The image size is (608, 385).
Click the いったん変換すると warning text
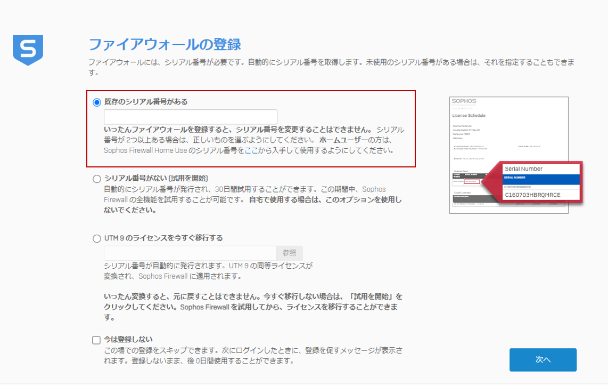coord(253,307)
